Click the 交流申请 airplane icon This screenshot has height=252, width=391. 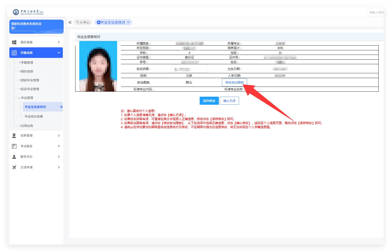[14, 167]
